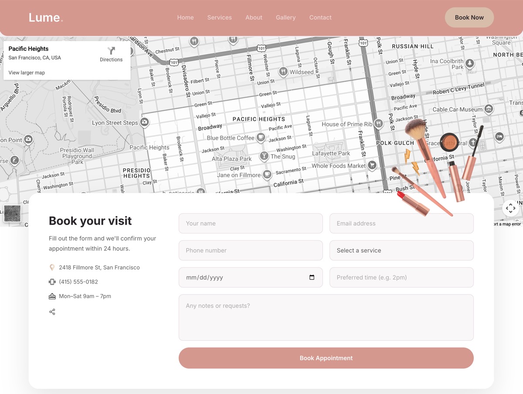
Task: Click the Directions arrow icon
Action: (111, 51)
